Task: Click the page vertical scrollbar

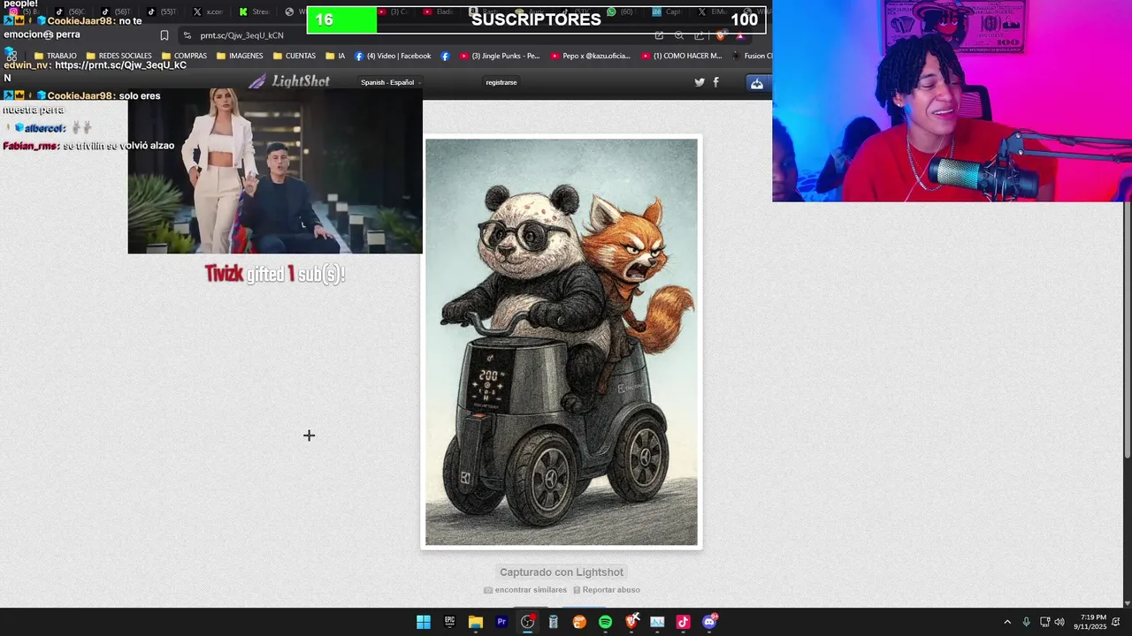Action: click(1128, 329)
